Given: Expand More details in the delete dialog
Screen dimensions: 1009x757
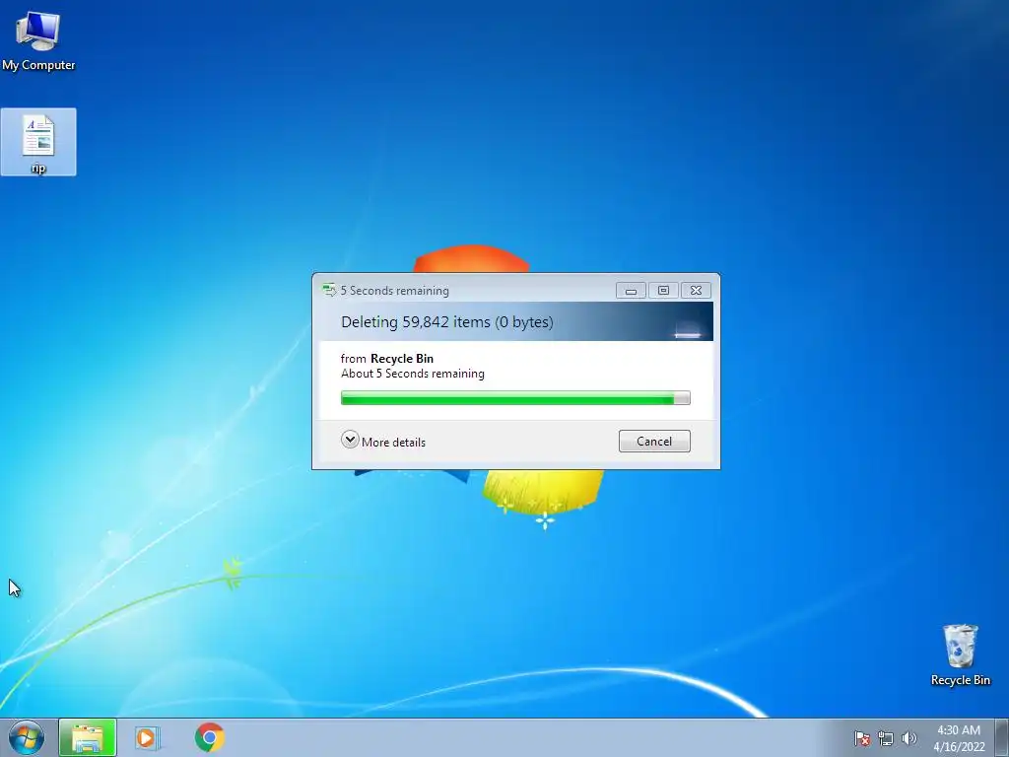Looking at the screenshot, I should pyautogui.click(x=383, y=442).
